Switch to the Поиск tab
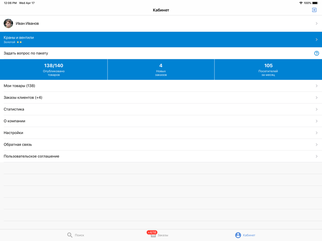322x241 pixels. click(x=75, y=235)
